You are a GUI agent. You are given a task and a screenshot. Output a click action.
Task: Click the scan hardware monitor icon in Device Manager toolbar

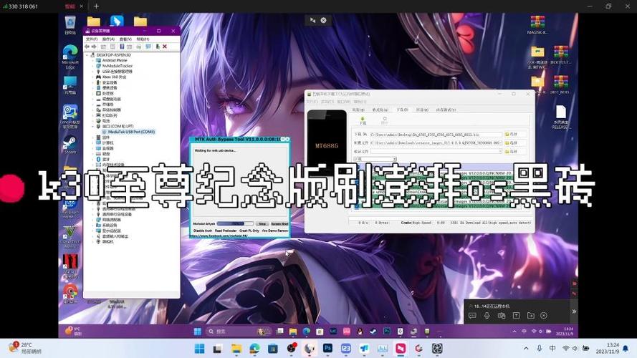click(148, 47)
